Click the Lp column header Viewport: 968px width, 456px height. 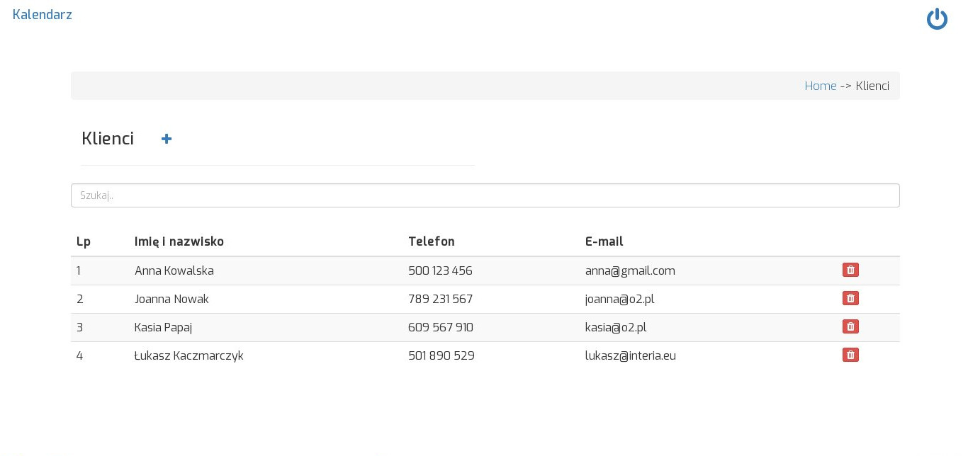84,241
